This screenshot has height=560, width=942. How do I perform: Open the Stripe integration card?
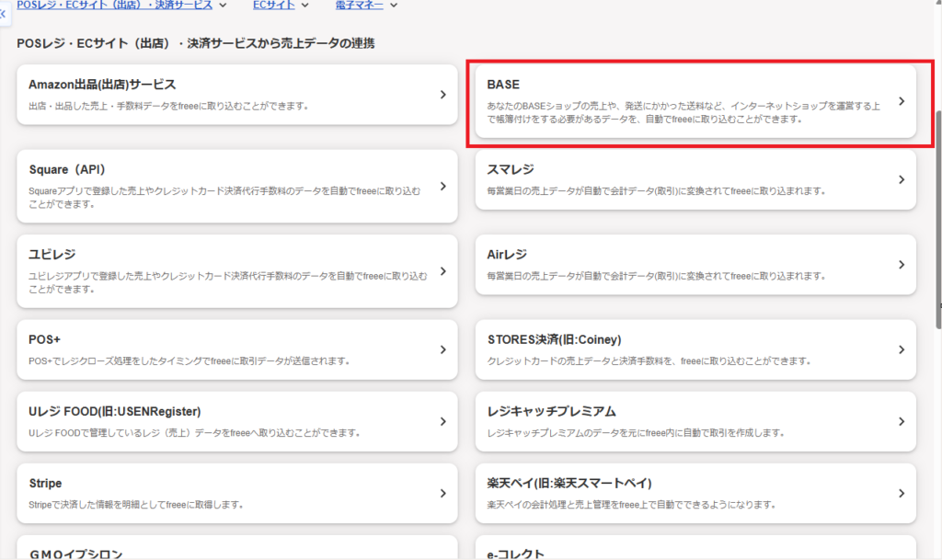237,494
